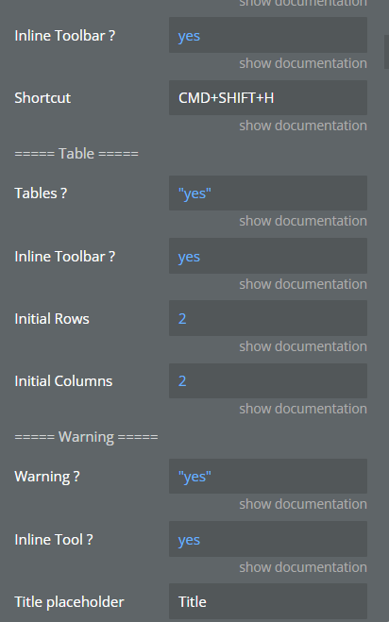Show documentation under first Inline Toolbar field
This screenshot has height=622, width=389.
tap(303, 63)
